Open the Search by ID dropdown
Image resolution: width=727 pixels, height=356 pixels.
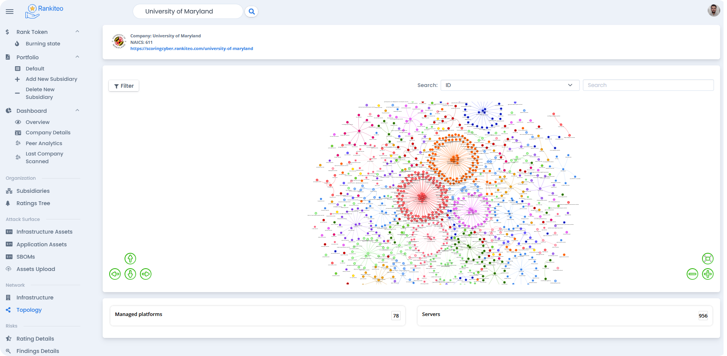(509, 85)
